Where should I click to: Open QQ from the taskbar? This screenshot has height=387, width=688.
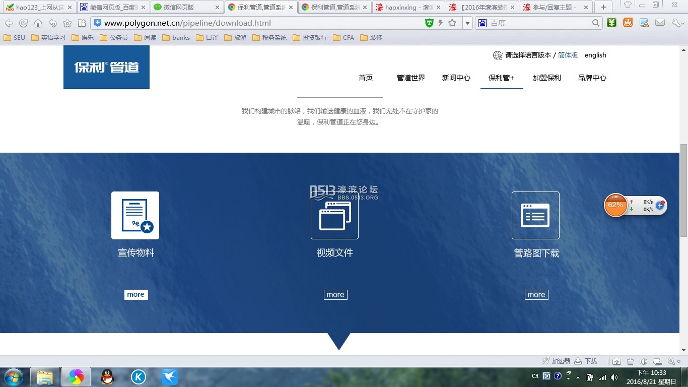point(107,376)
